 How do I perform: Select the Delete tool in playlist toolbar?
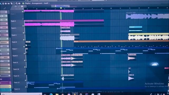click(x=3, y=3)
